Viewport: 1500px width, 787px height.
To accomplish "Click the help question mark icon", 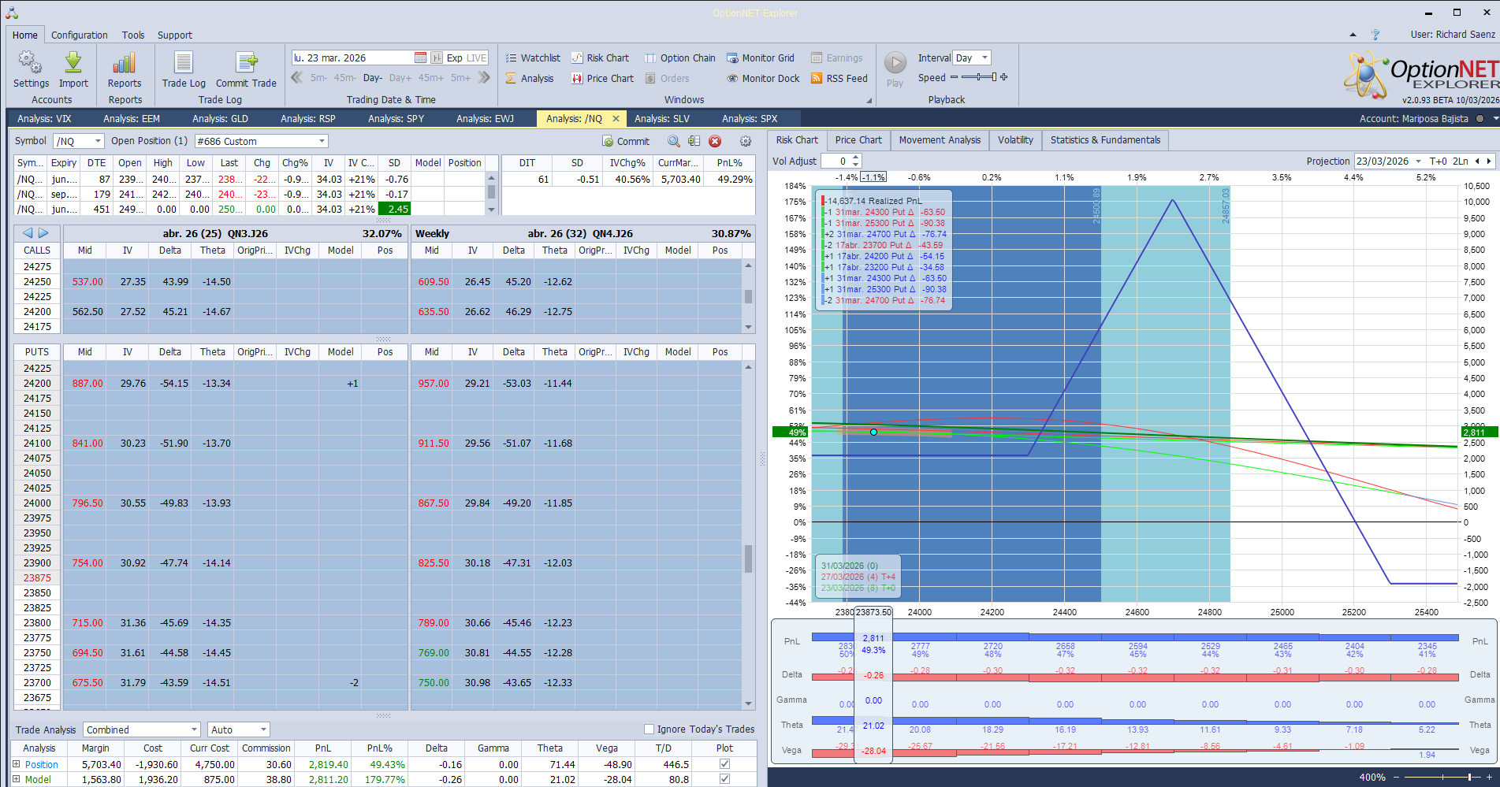I will [1375, 35].
